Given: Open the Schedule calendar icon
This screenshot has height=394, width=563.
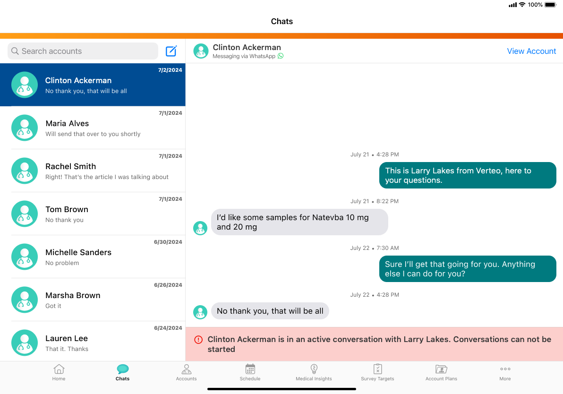Looking at the screenshot, I should (x=250, y=369).
